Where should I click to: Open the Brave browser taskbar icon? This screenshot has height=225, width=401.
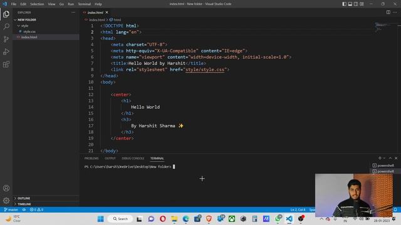pyautogui.click(x=209, y=219)
